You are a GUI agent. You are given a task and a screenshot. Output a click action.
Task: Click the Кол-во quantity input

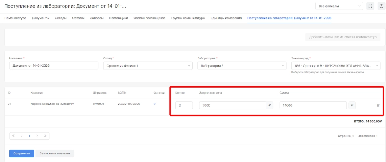click(x=184, y=106)
